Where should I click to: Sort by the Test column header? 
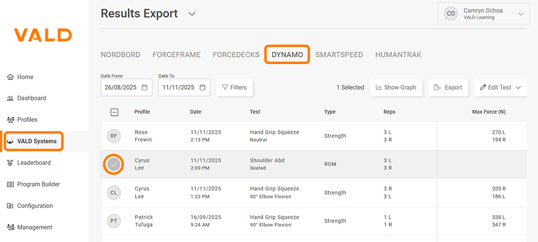[x=255, y=112]
